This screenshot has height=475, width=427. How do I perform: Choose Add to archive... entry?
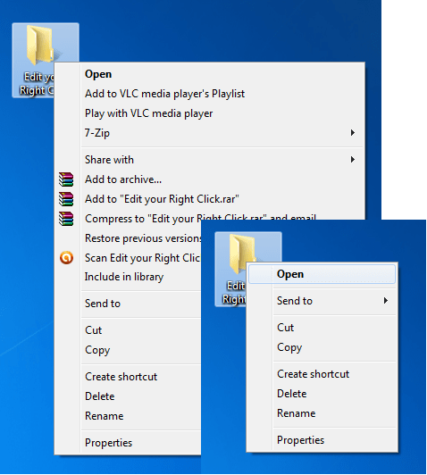pos(123,179)
